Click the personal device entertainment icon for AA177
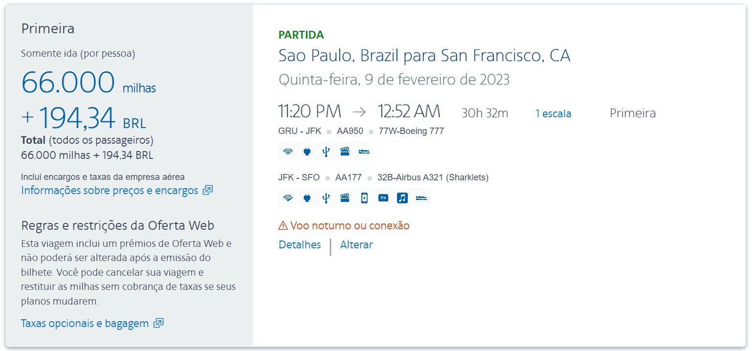752x351 pixels. tap(364, 198)
